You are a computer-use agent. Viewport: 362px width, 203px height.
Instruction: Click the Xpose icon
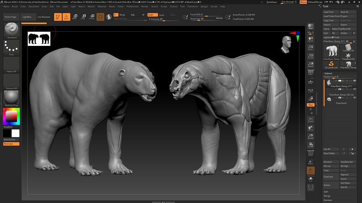click(311, 187)
